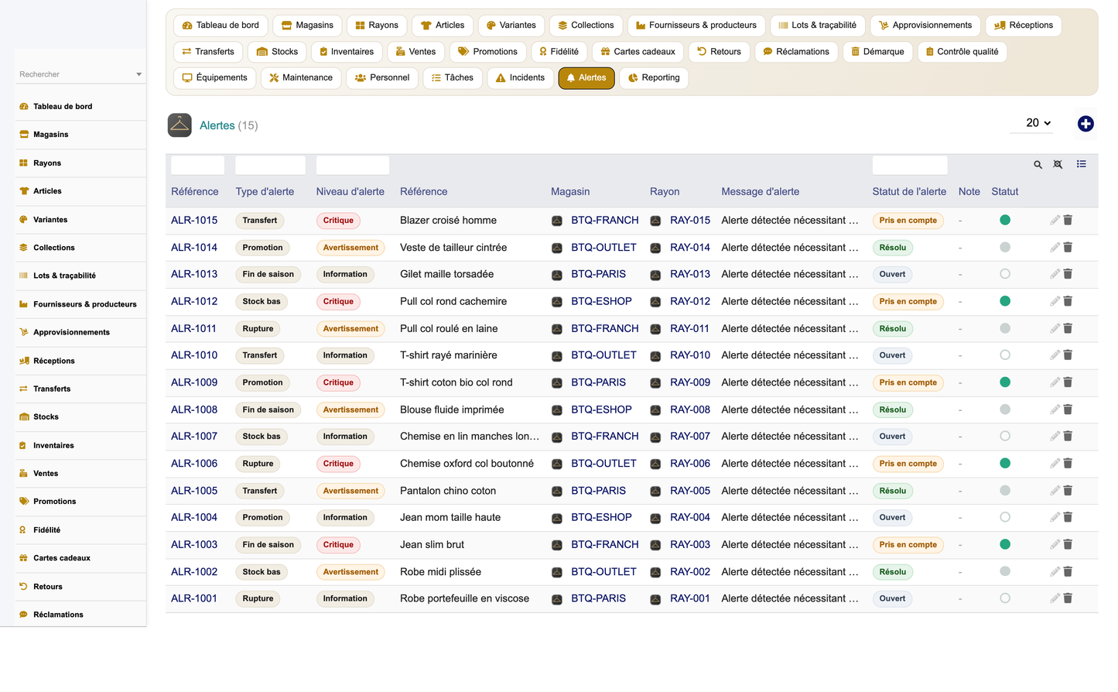1118x692 pixels.
Task: Click the Statut de l'alerte filter input
Action: (910, 165)
